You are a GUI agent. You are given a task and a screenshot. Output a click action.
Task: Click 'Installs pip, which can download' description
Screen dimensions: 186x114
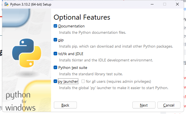tap(116, 46)
